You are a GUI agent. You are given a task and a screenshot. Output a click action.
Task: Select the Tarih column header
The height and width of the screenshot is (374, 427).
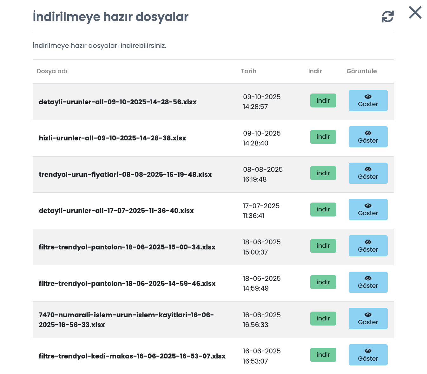(248, 71)
